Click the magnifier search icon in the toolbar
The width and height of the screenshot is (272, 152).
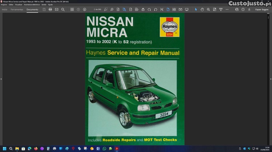(x=63, y=9)
